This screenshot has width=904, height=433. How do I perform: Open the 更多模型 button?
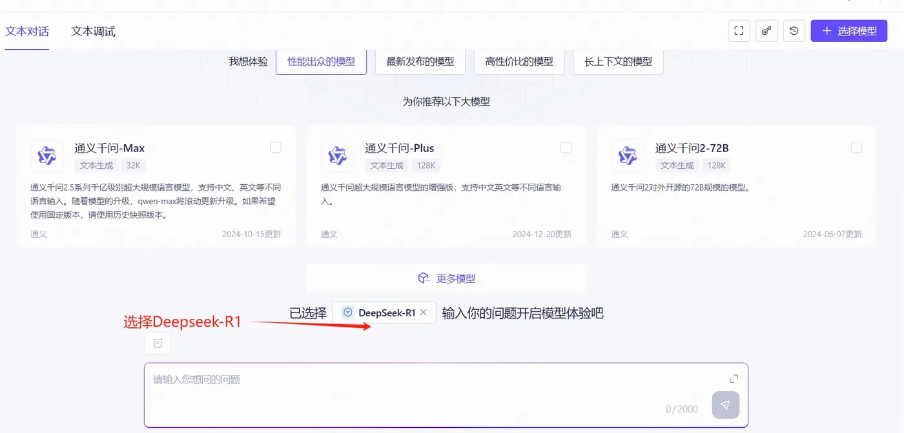pos(446,278)
